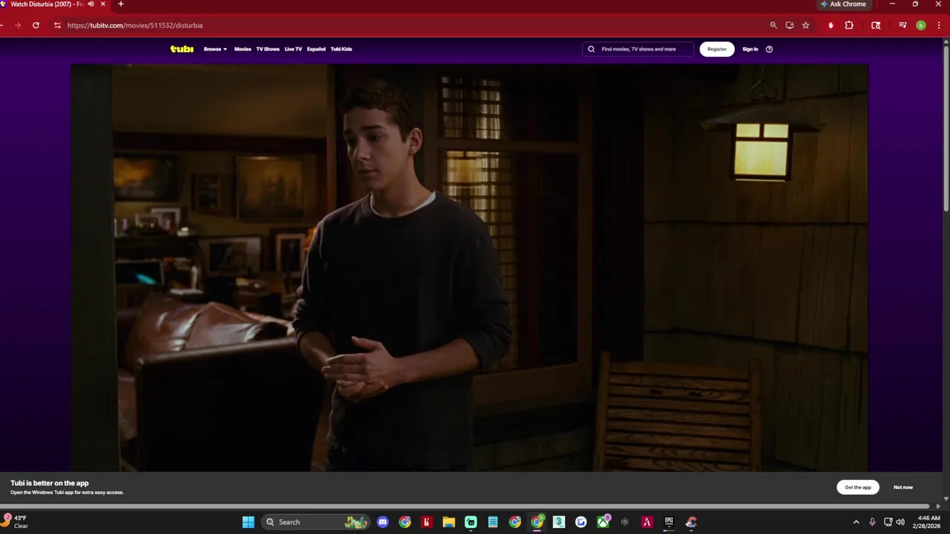The width and height of the screenshot is (950, 534).
Task: Open the Windows Start menu
Action: click(x=248, y=522)
